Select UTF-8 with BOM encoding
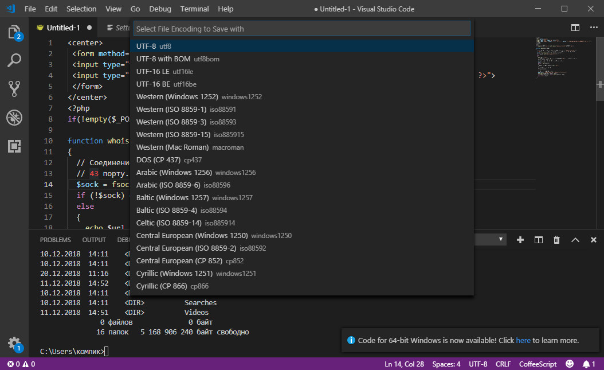Image resolution: width=604 pixels, height=370 pixels. pos(302,59)
